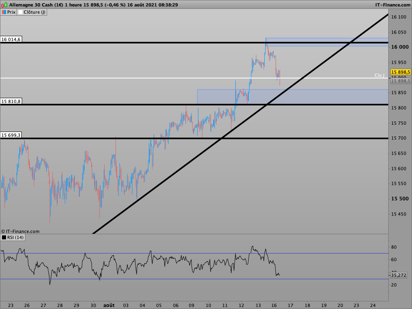Viewport: 412px width, 309px height.
Task: Click date 23 at left of time axis
Action: tap(10, 305)
